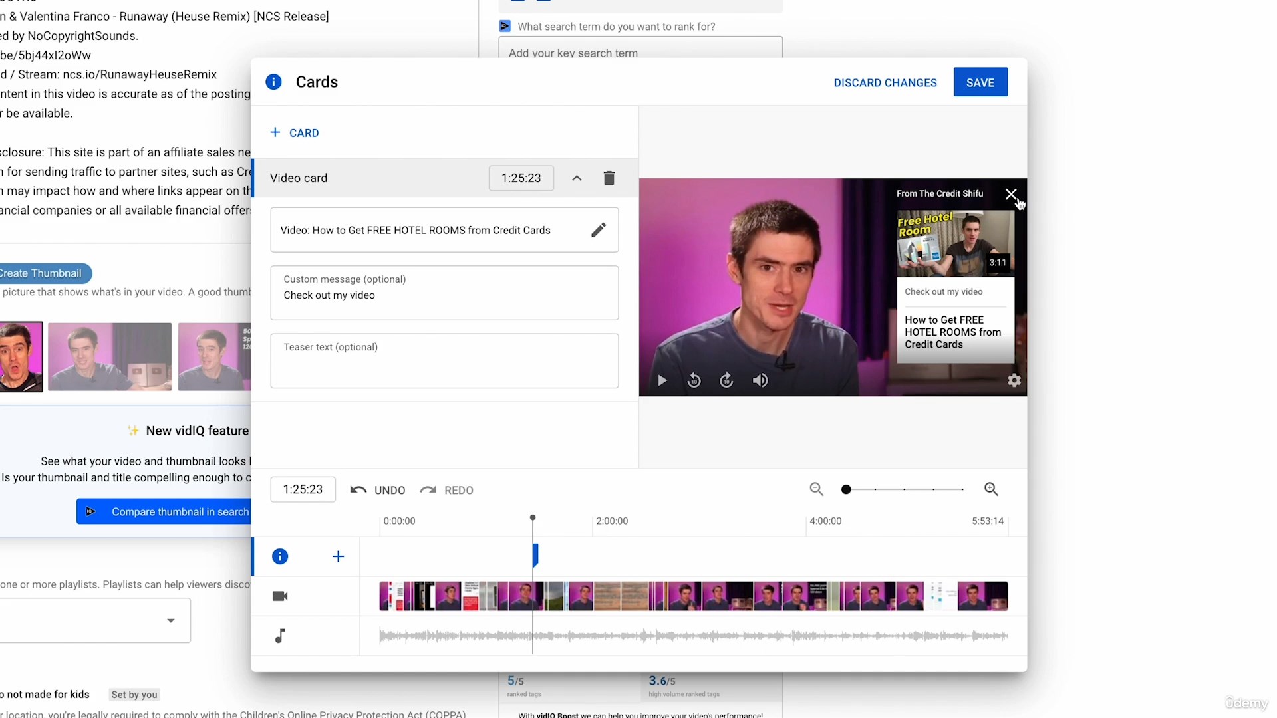This screenshot has height=718, width=1277.
Task: Select the card marker on timeline
Action: (535, 555)
